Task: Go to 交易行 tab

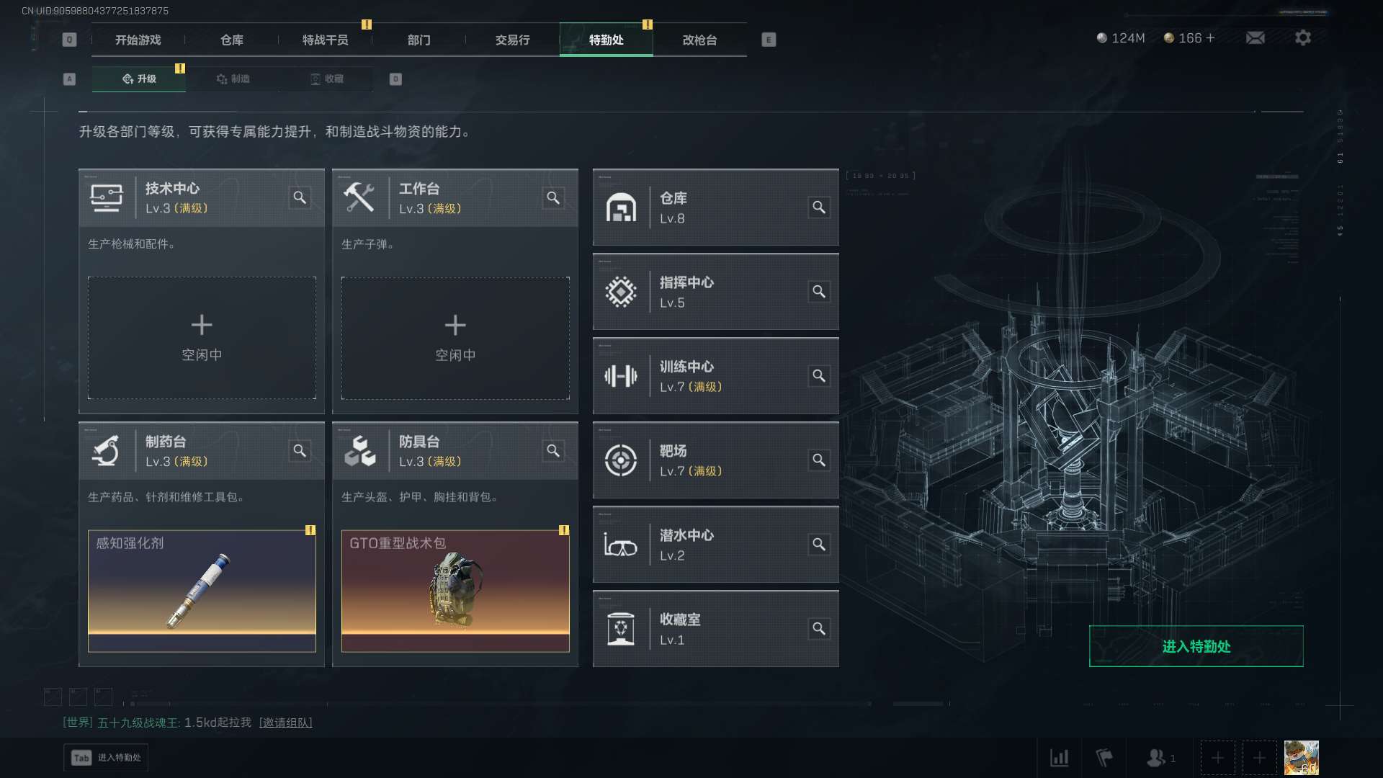Action: (512, 40)
